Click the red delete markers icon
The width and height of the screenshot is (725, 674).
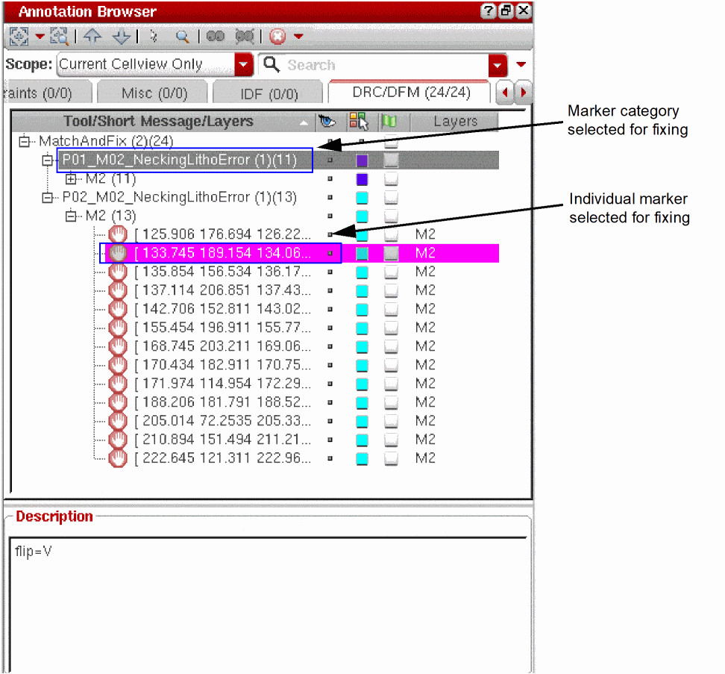[277, 36]
